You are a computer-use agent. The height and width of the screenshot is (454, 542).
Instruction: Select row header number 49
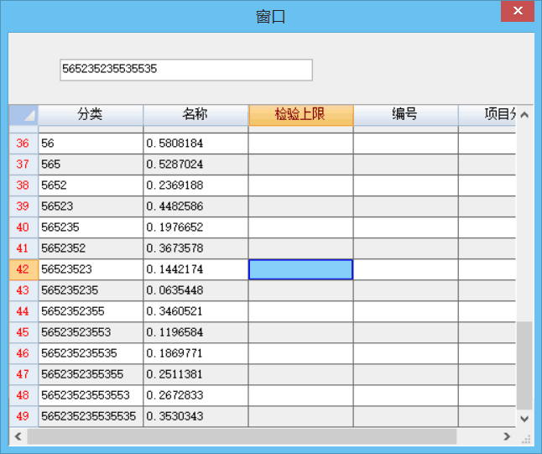click(x=23, y=416)
